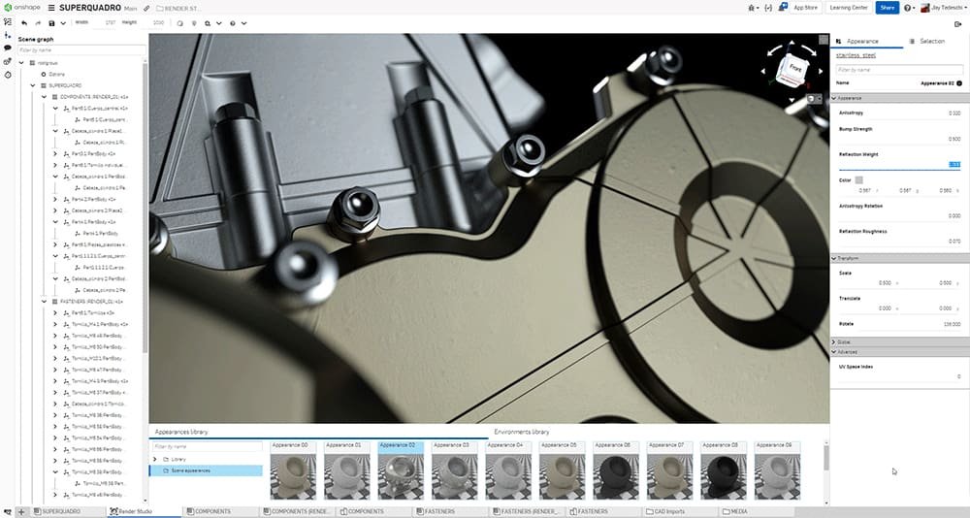
Task: Open the Environments library tab
Action: 522,431
